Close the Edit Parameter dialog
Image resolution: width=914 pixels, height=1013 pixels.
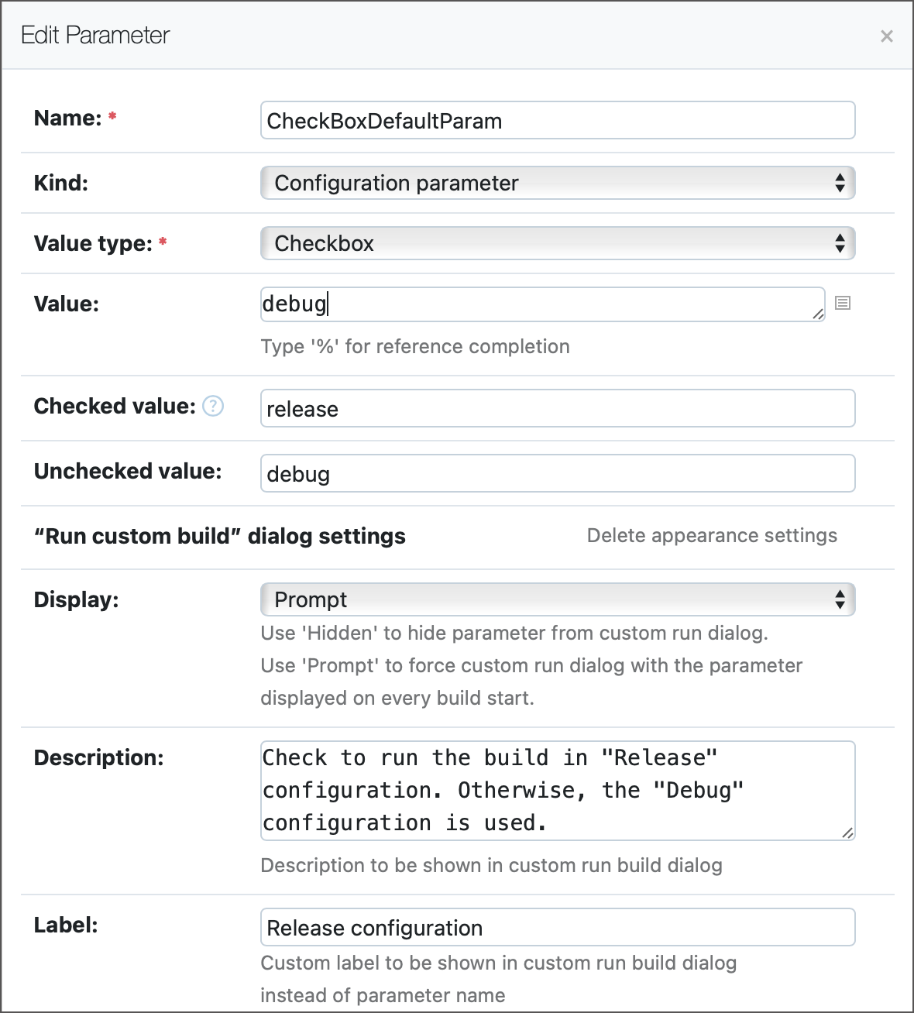click(x=886, y=36)
